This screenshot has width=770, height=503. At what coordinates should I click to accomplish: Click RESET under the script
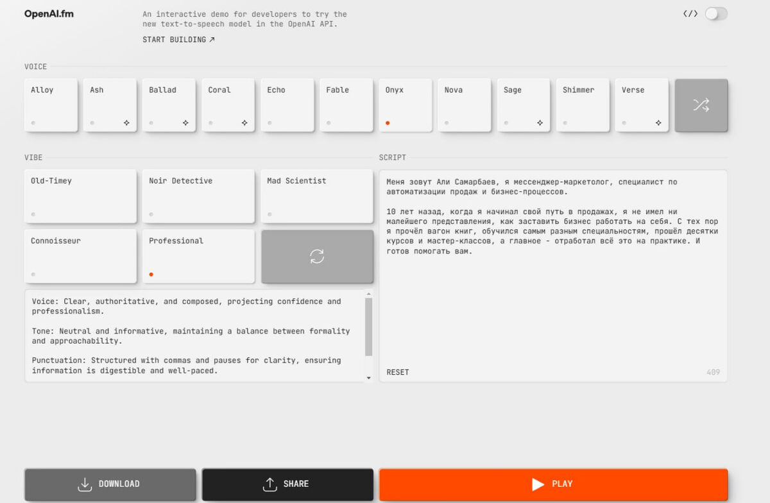coord(398,372)
